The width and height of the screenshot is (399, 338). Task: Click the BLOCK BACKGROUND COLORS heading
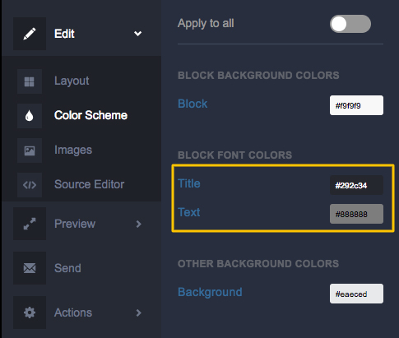click(258, 76)
